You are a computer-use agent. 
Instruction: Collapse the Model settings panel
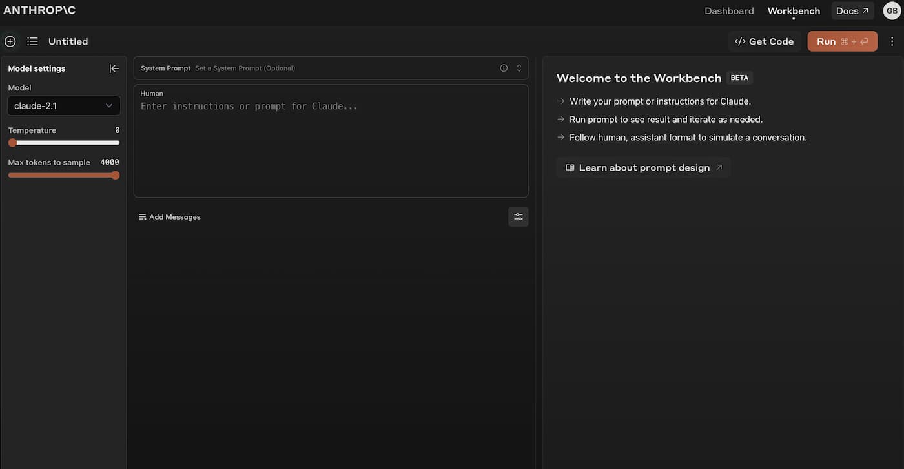pyautogui.click(x=114, y=68)
